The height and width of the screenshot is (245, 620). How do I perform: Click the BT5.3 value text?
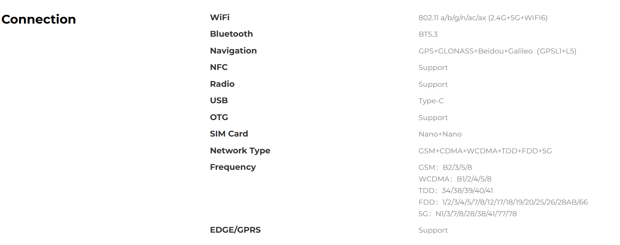(x=428, y=34)
